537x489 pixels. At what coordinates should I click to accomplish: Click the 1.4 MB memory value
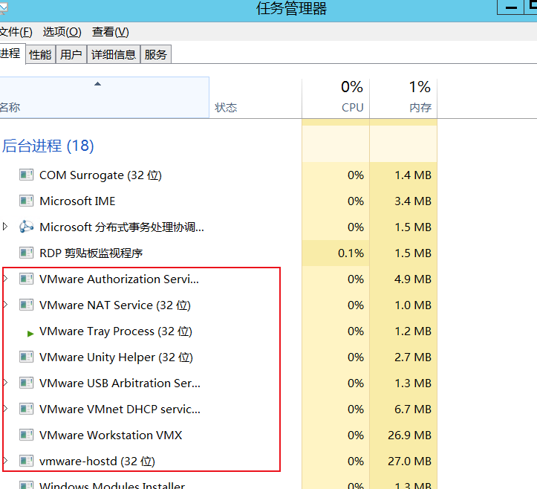[413, 175]
